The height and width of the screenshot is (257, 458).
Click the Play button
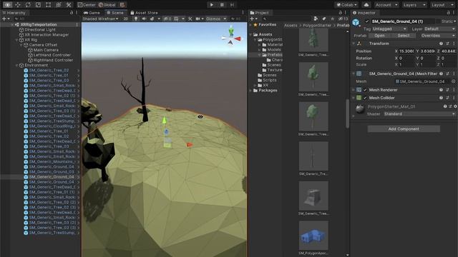click(x=212, y=5)
